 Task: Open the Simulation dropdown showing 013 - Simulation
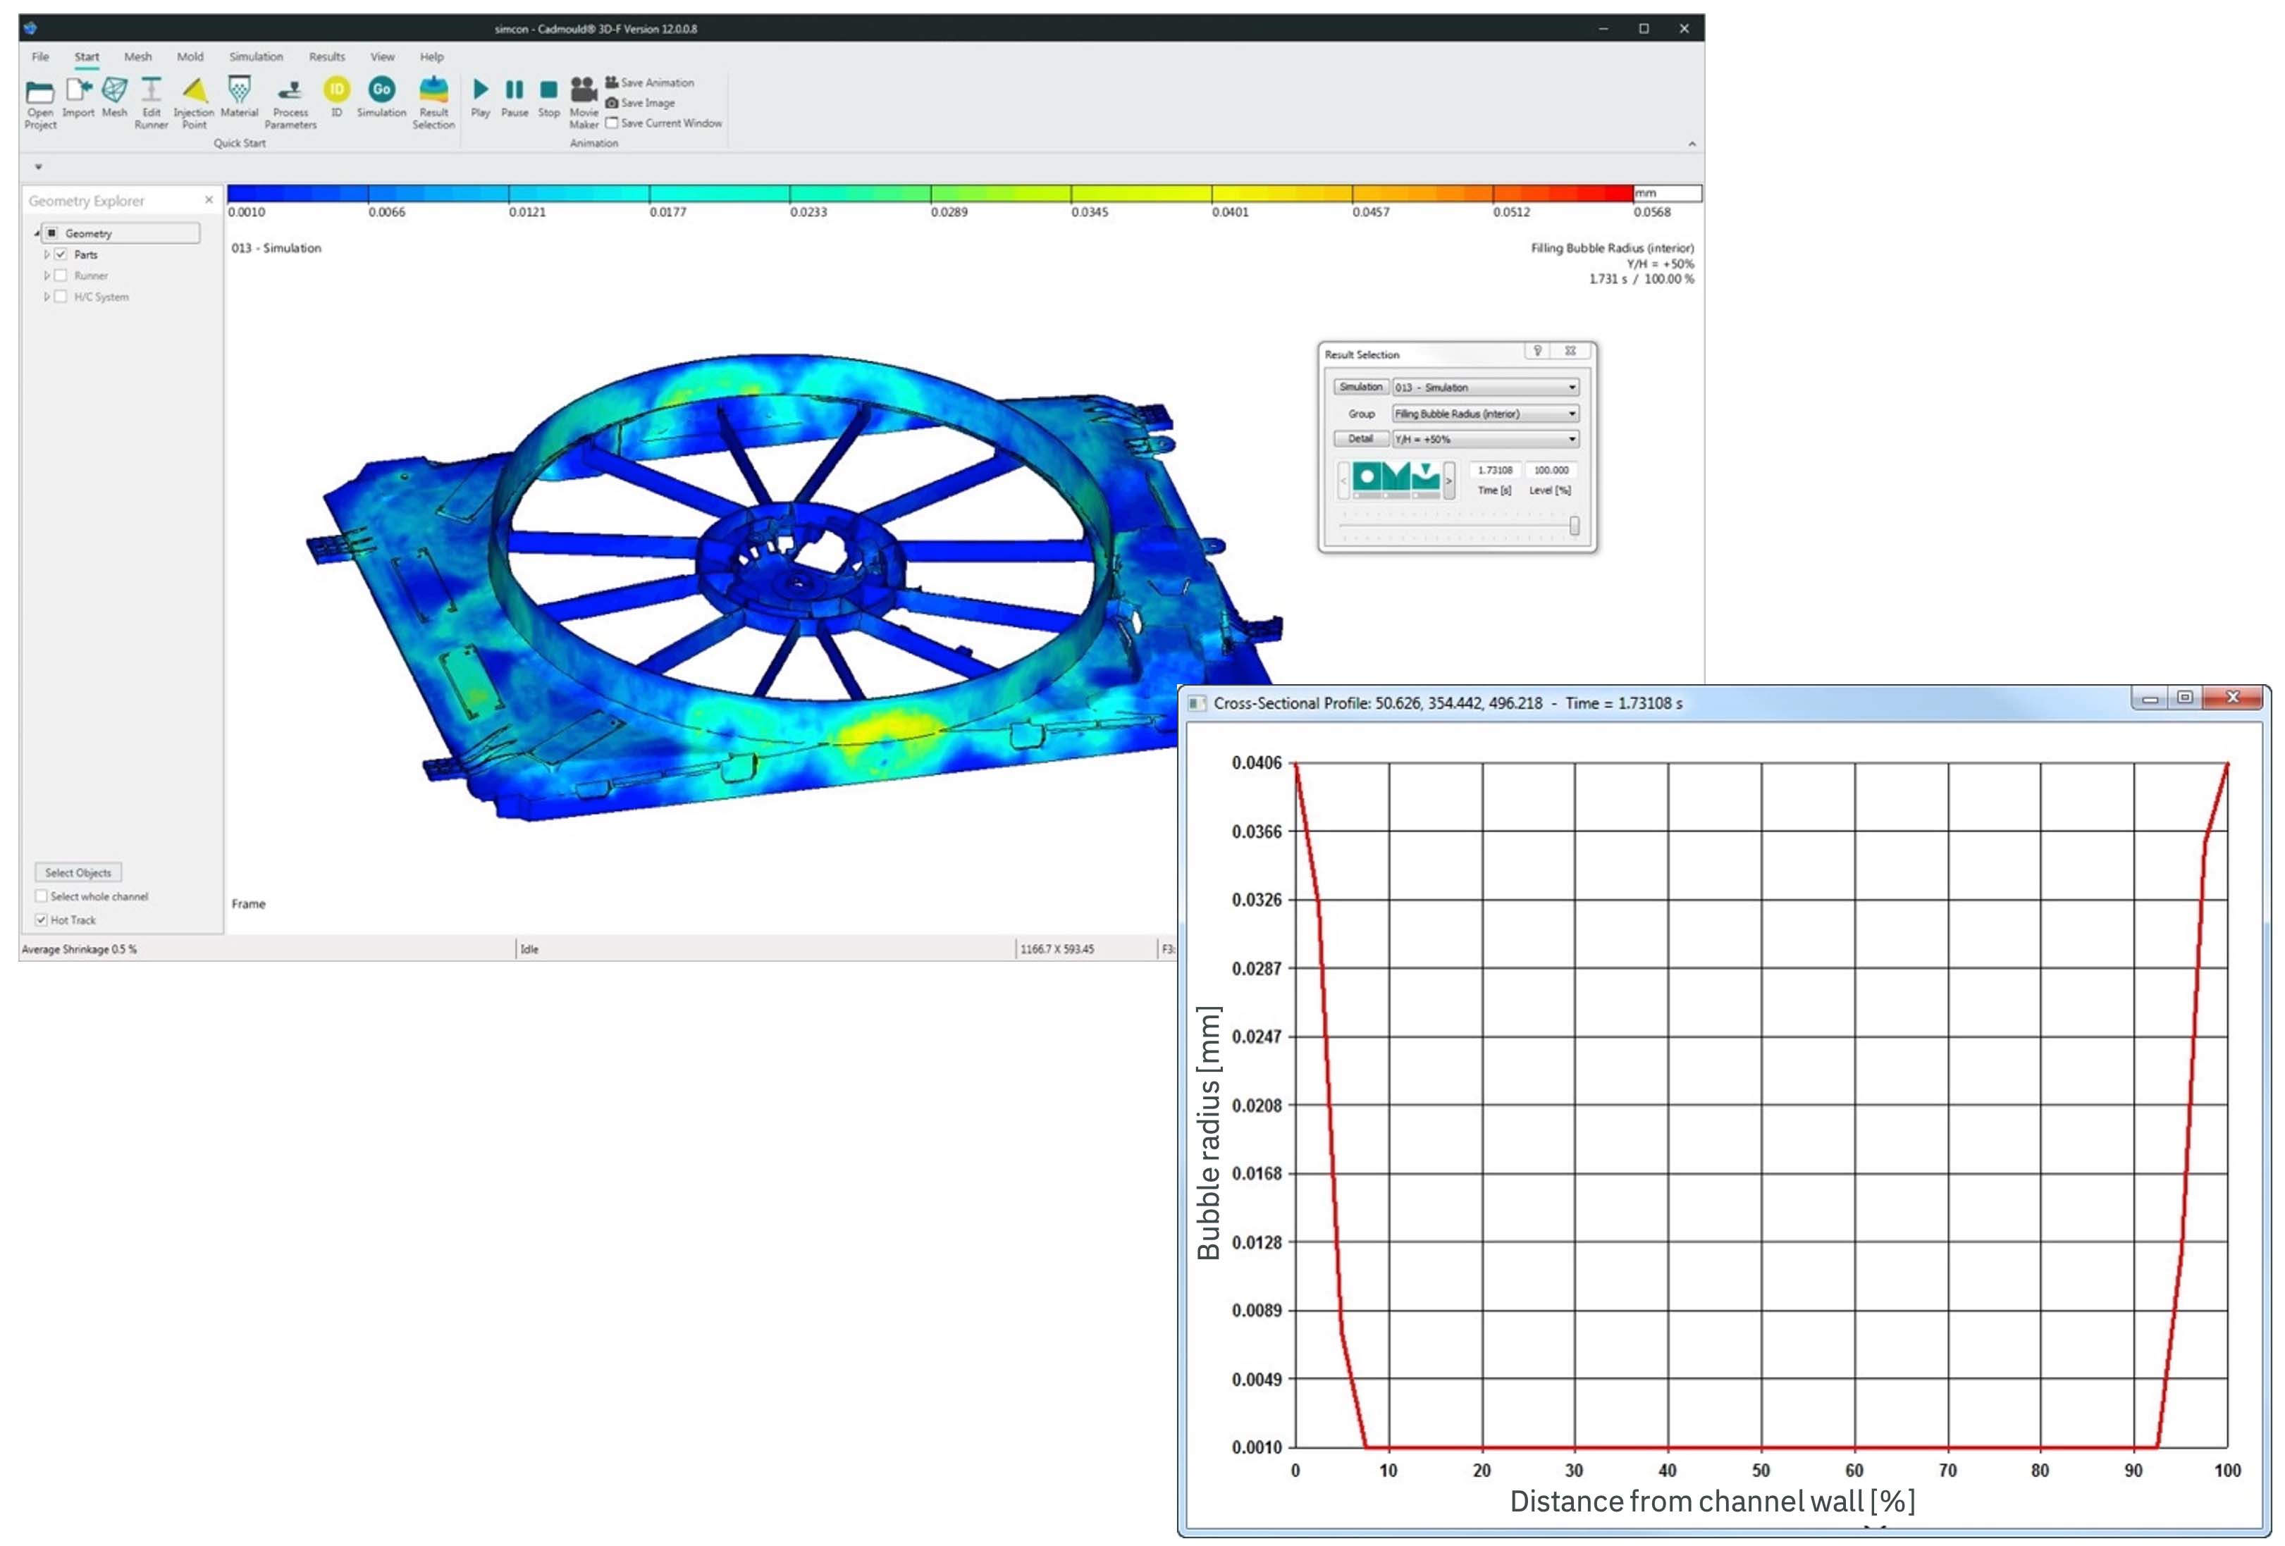click(x=1486, y=388)
